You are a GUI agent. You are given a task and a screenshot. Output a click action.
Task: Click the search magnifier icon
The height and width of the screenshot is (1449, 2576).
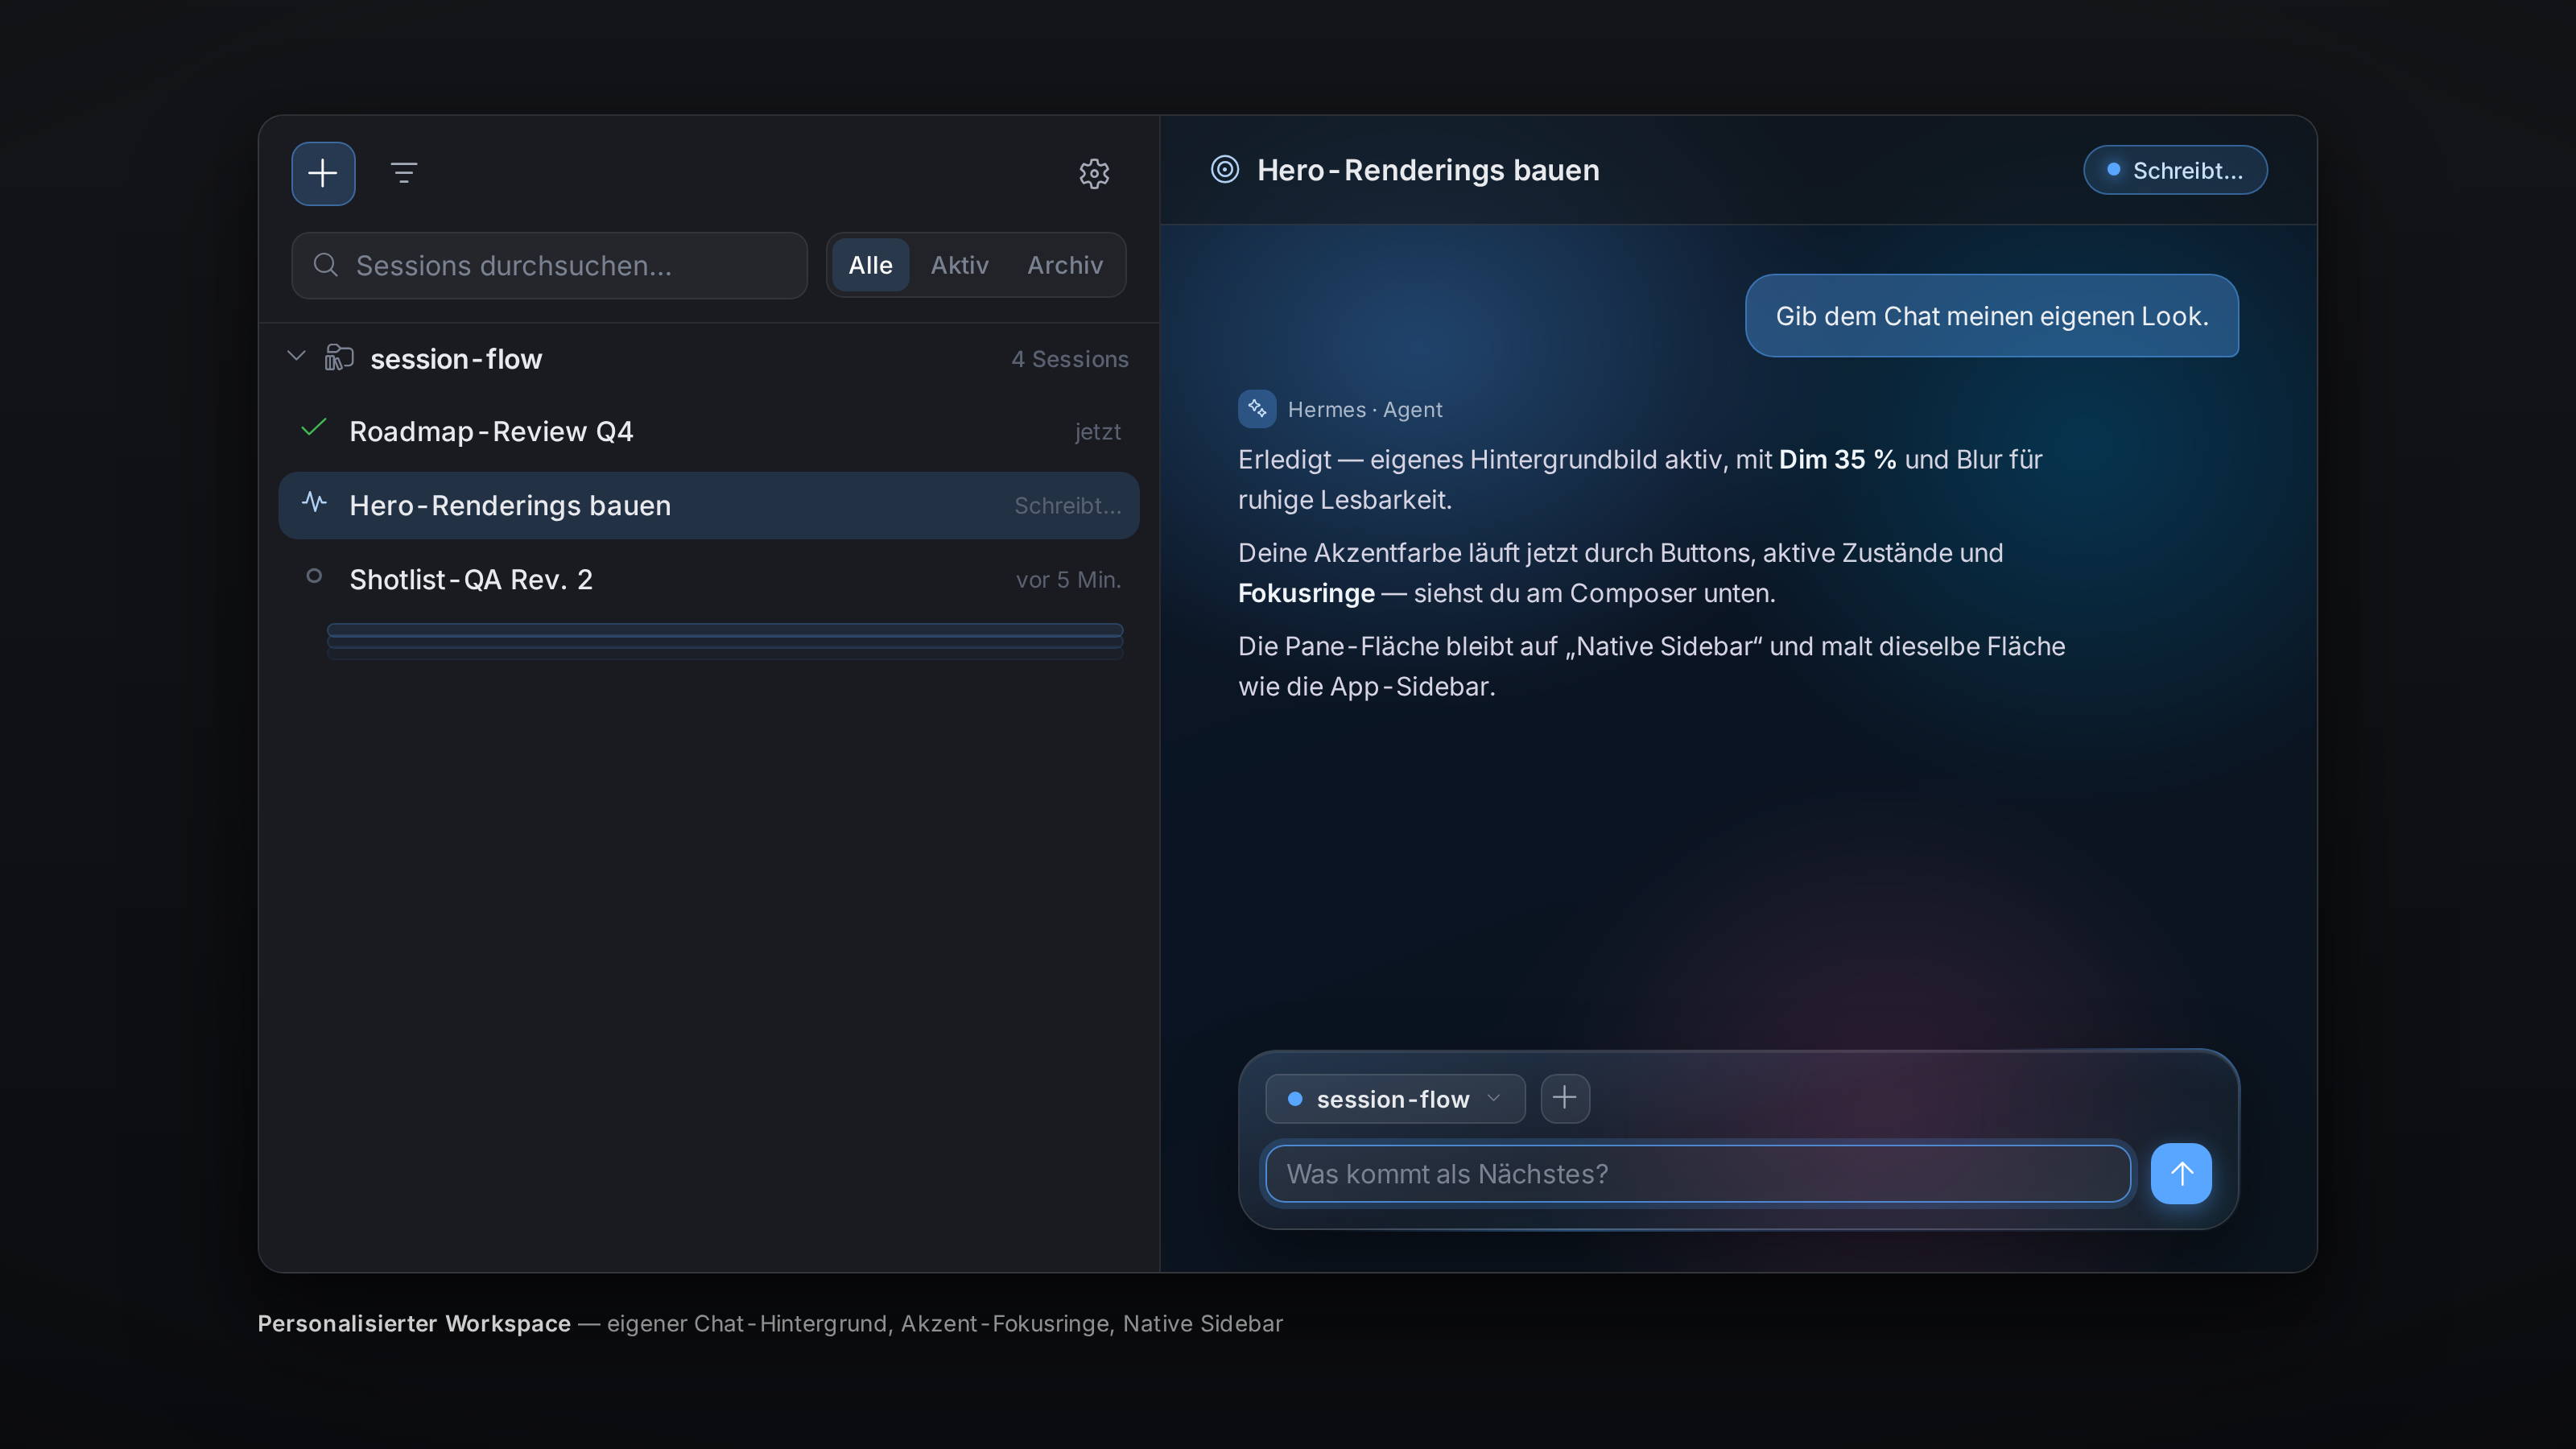pyautogui.click(x=325, y=265)
